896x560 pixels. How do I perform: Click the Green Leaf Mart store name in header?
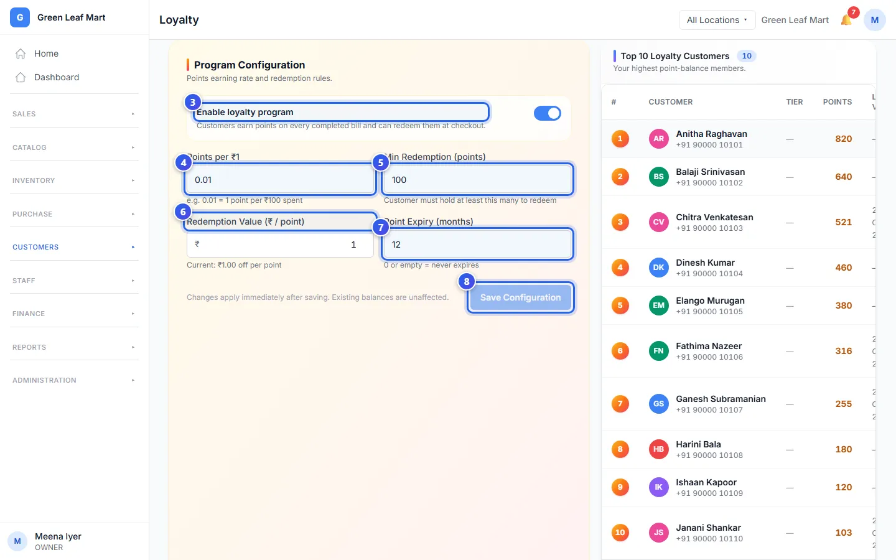click(795, 20)
